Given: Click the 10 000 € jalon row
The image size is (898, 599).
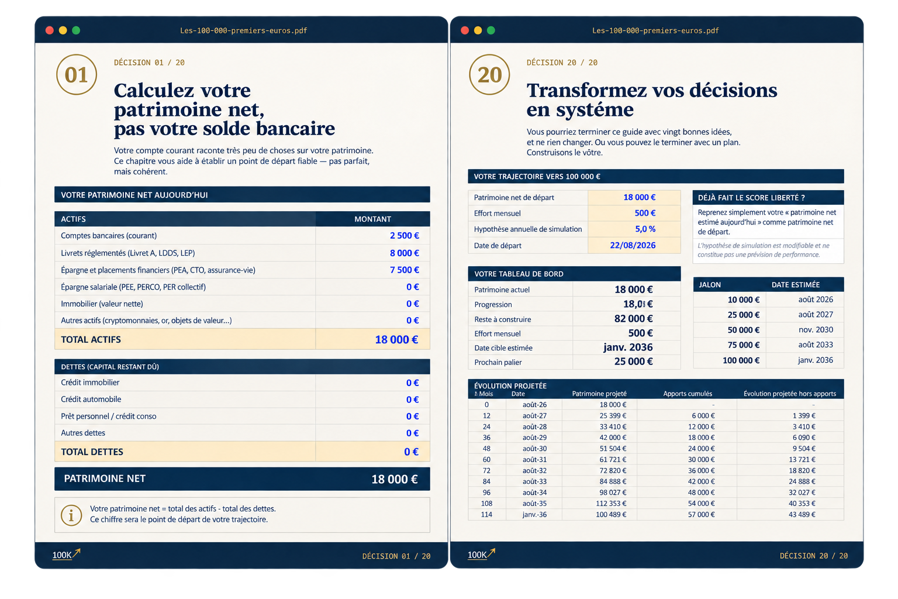Looking at the screenshot, I should pos(769,299).
